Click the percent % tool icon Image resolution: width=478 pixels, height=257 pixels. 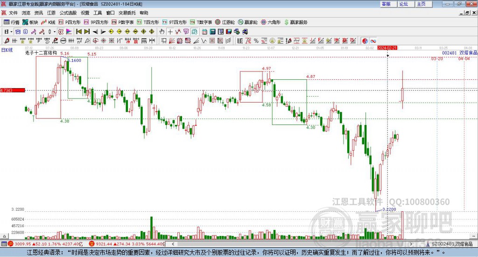[x=256, y=41]
